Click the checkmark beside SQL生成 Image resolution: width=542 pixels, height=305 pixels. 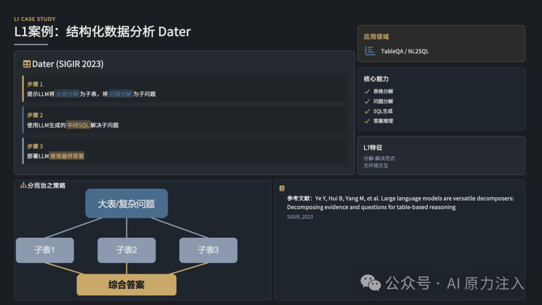tap(367, 111)
